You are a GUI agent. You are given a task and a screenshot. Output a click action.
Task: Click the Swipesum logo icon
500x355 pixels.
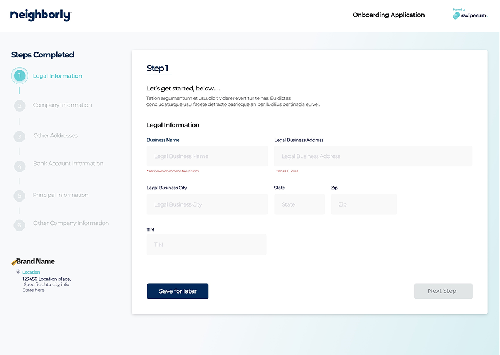(456, 16)
